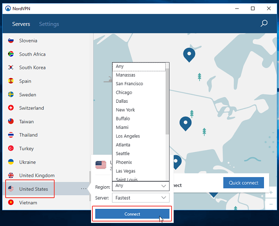Click the Sweden flag icon
279x226 pixels.
click(11, 94)
